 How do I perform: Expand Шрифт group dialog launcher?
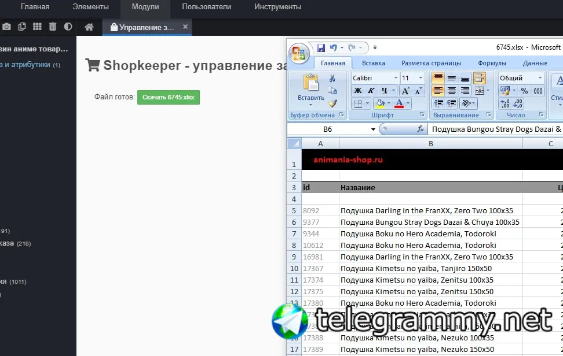(x=422, y=114)
